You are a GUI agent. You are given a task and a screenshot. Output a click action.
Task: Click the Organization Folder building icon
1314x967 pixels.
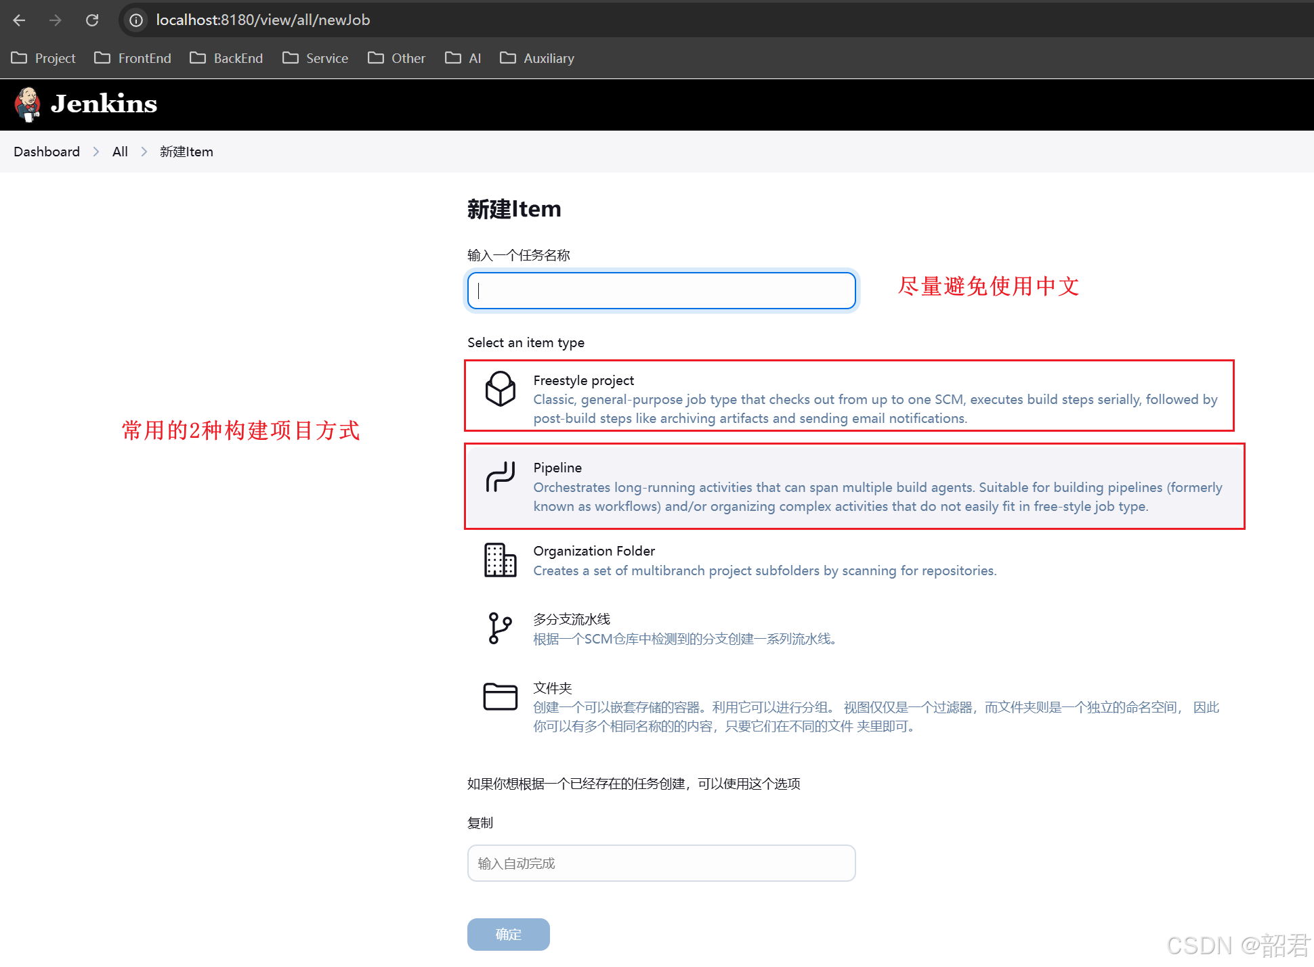coord(500,560)
